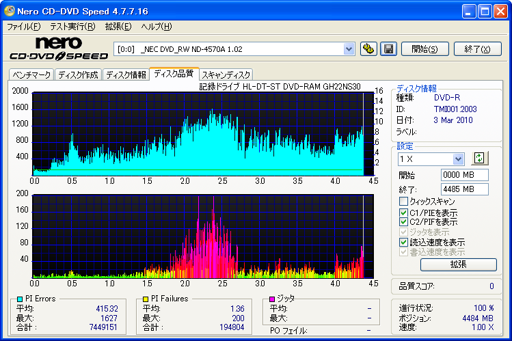The height and width of the screenshot is (341, 512).
Task: Click PI Errors maximum 1627
Action: pos(109,318)
